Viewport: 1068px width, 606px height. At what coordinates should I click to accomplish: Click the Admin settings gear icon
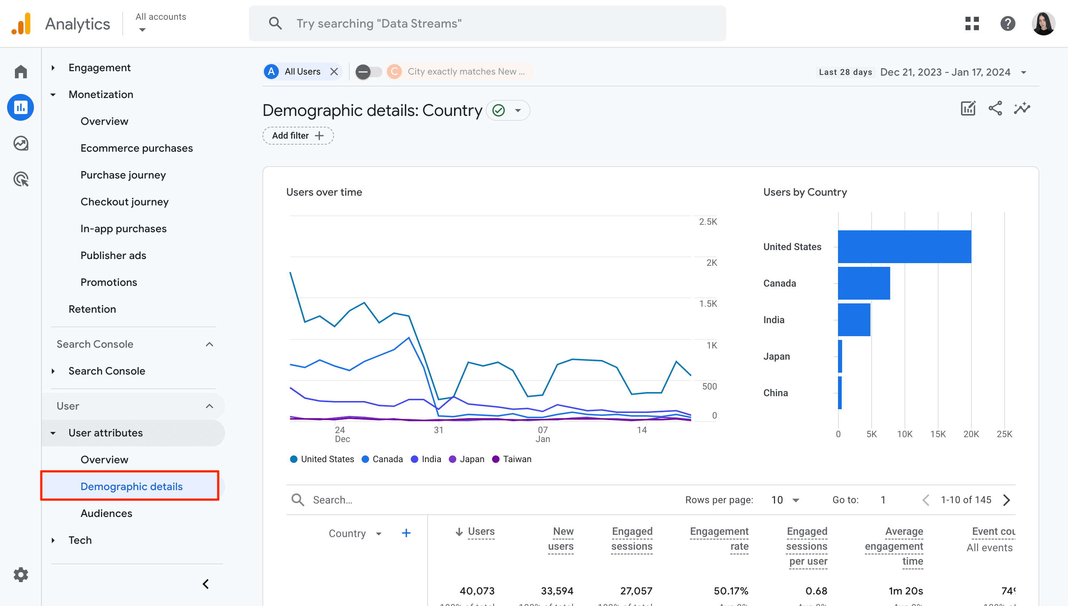point(20,574)
